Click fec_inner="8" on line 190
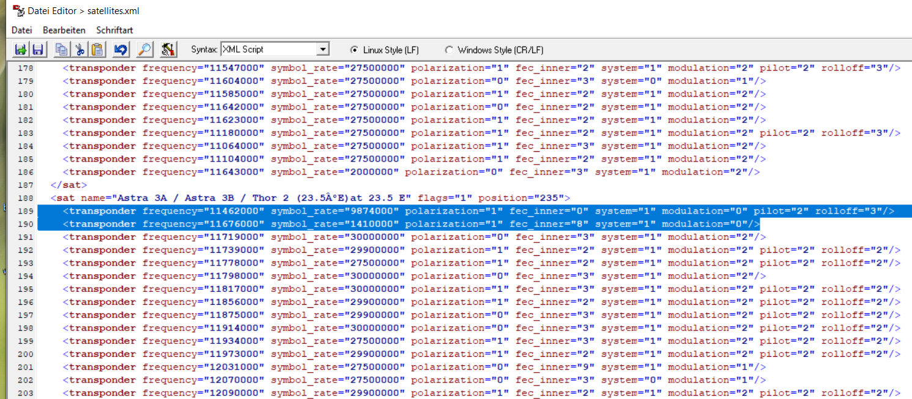 [x=549, y=224]
